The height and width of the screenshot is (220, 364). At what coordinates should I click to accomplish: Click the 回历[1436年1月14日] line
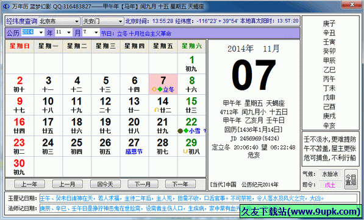tap(254, 129)
